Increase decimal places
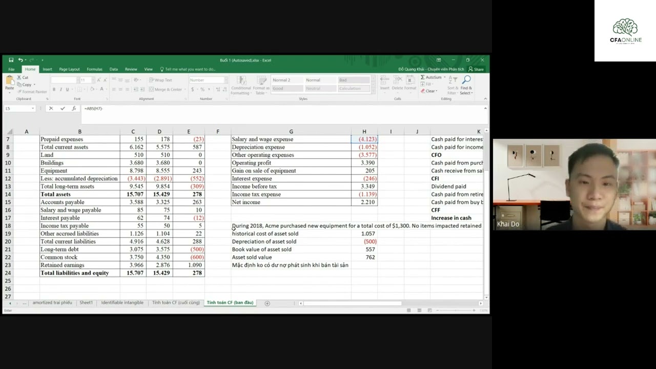Image resolution: width=656 pixels, height=369 pixels. 218,89
